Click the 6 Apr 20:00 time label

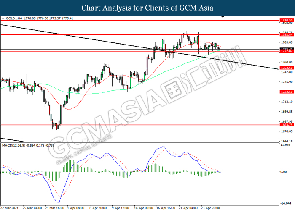tap(98, 208)
